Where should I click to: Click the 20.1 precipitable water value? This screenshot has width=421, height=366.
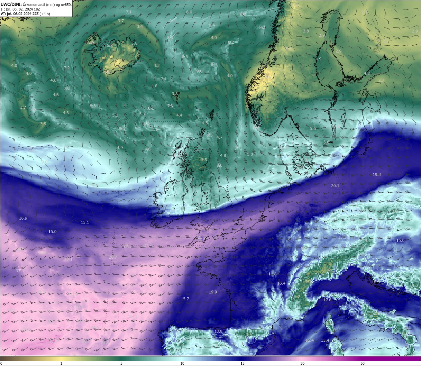[335, 186]
